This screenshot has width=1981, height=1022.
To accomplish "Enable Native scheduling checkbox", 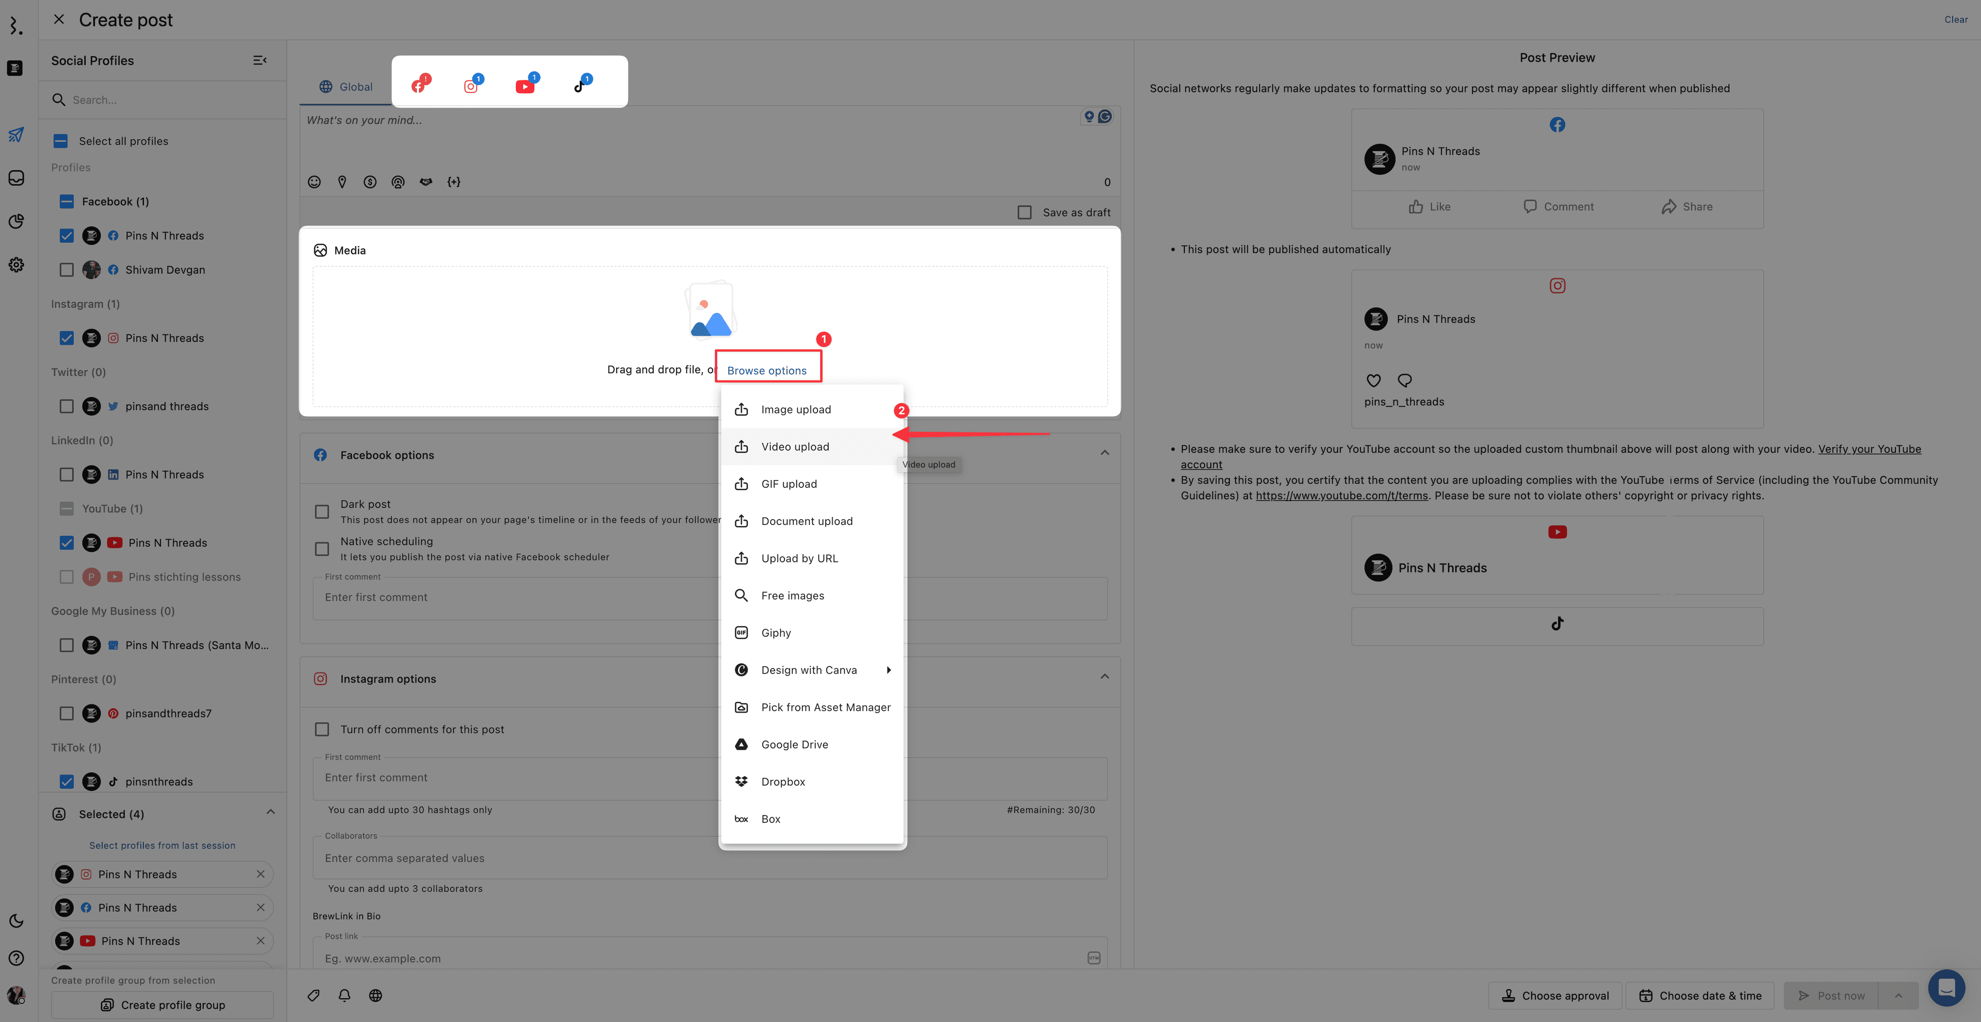I will coord(322,549).
